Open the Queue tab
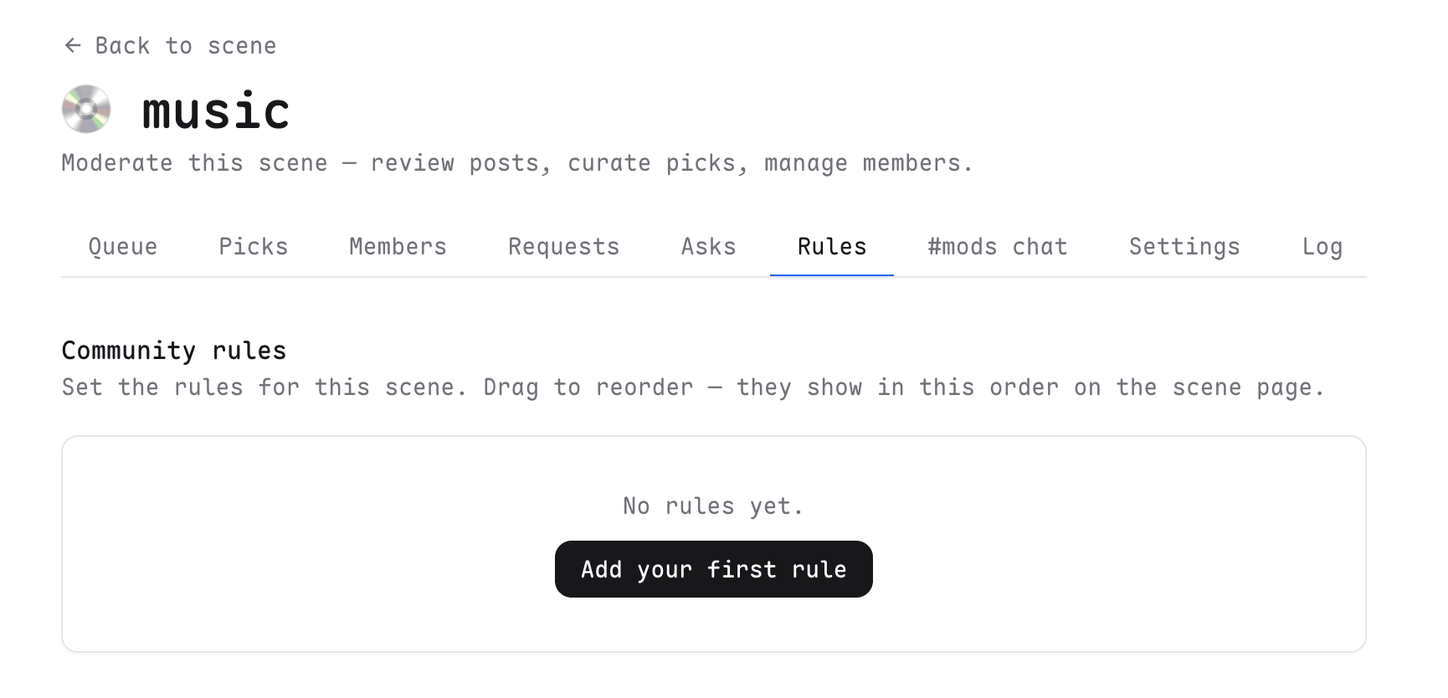The image size is (1448, 698). click(123, 246)
